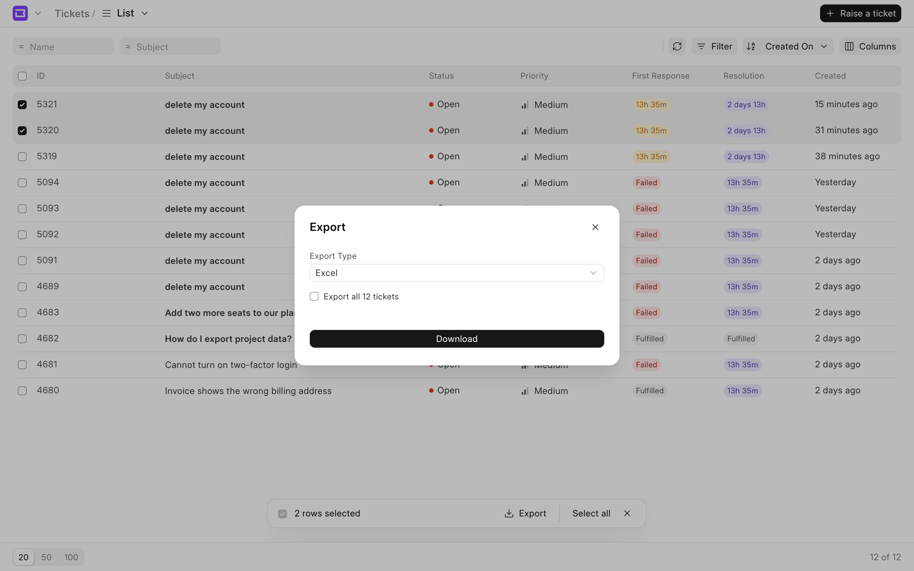Click the Subject filter field
914x571 pixels.
coord(170,46)
